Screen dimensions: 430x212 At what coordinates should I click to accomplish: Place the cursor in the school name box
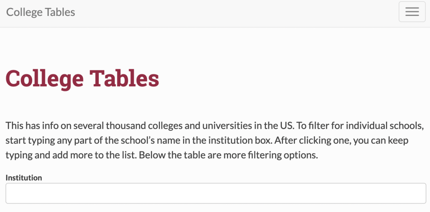pos(215,193)
